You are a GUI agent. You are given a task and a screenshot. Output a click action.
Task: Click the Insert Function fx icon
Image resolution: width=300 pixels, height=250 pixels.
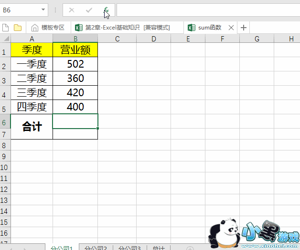[x=106, y=10]
